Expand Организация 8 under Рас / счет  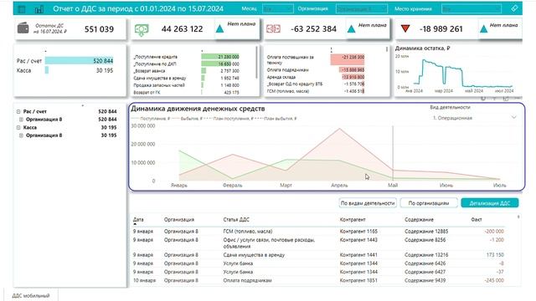pyautogui.click(x=21, y=120)
